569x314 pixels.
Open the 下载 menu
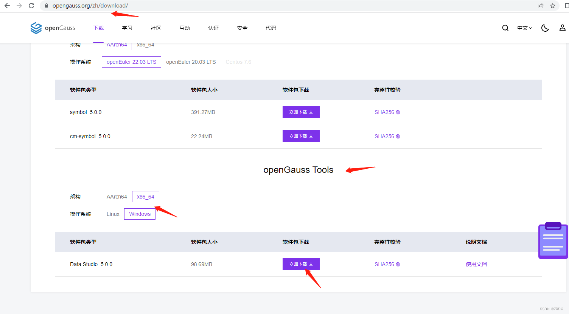(x=99, y=28)
